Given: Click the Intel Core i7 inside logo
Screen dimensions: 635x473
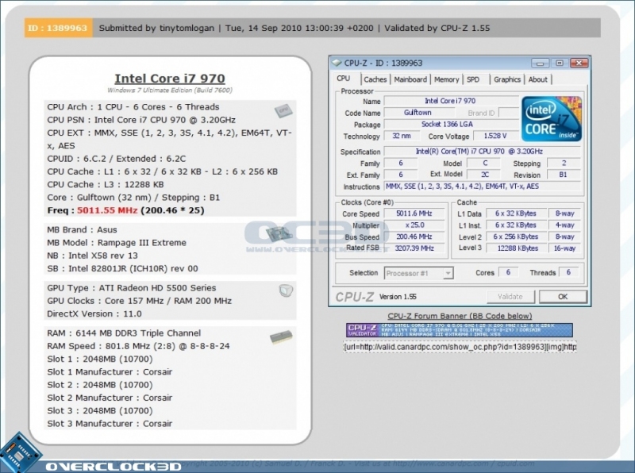Looking at the screenshot, I should pos(552,118).
